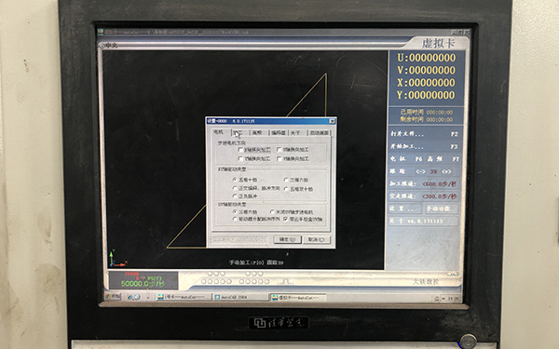
Task: Click the system tray clock
Action: pos(453,299)
